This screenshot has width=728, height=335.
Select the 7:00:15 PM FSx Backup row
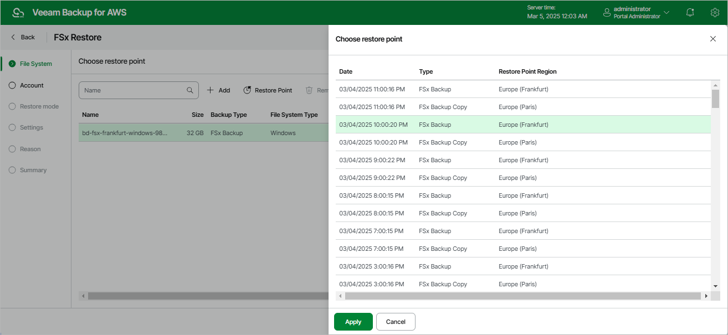523,231
